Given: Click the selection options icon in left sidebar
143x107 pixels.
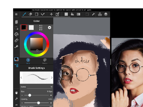Looking at the screenshot, I should [16, 28].
